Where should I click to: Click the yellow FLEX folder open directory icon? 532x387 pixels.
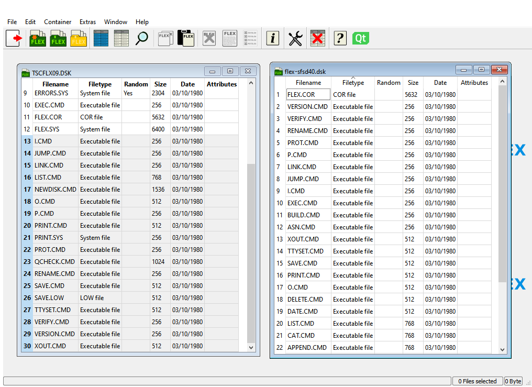click(x=79, y=38)
